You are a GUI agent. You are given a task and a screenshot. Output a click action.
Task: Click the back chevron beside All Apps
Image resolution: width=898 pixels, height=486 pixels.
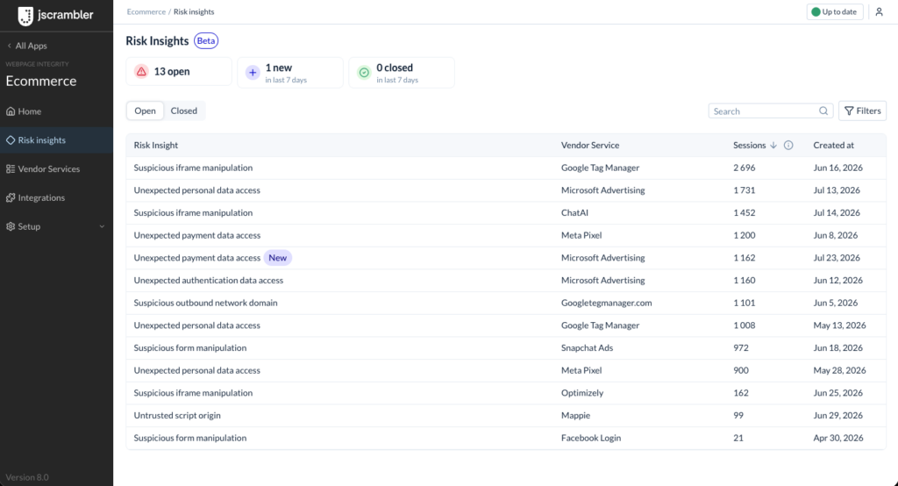click(9, 46)
